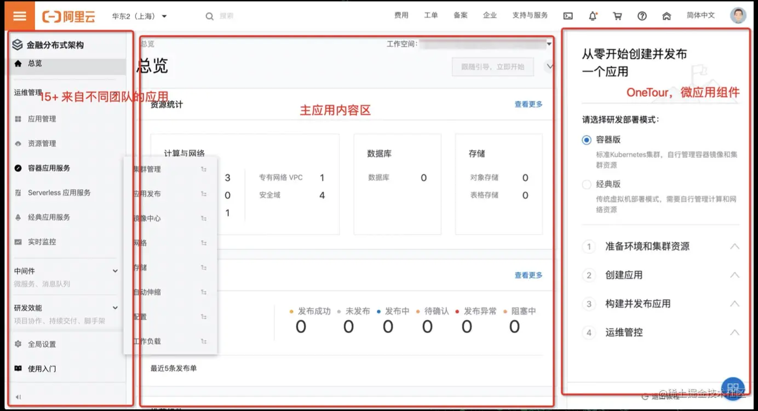Click the pin icon beside 配置

204,317
